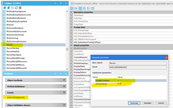Click the property pages icon in grid toolbar
Viewport: 173px width, 108px height.
coord(81,8)
